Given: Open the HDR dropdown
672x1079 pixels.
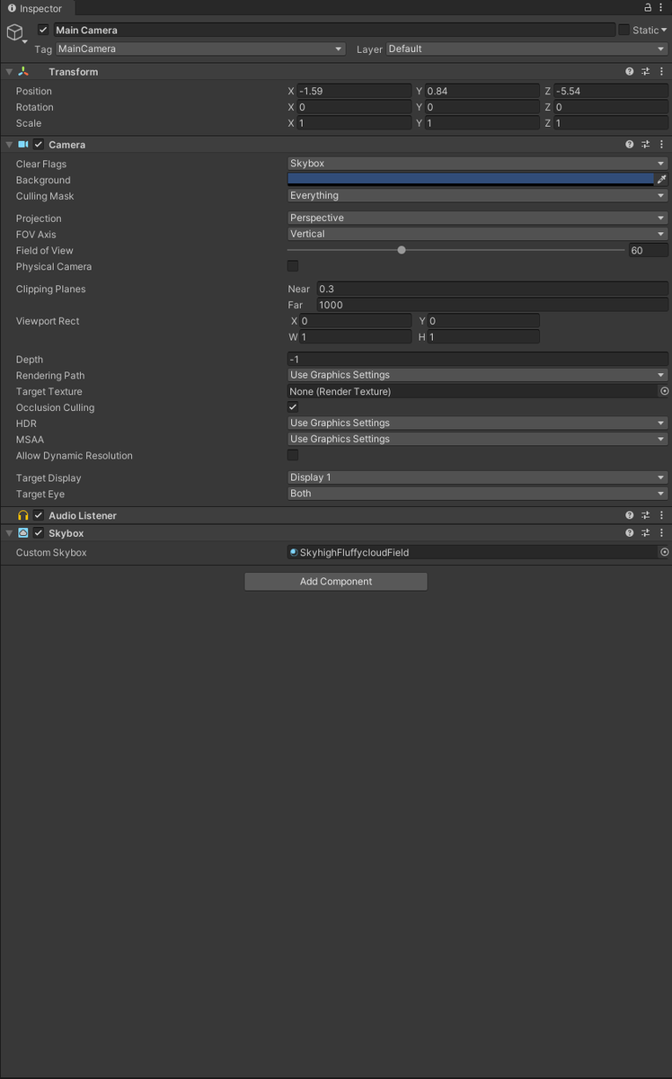Looking at the screenshot, I should [x=477, y=423].
